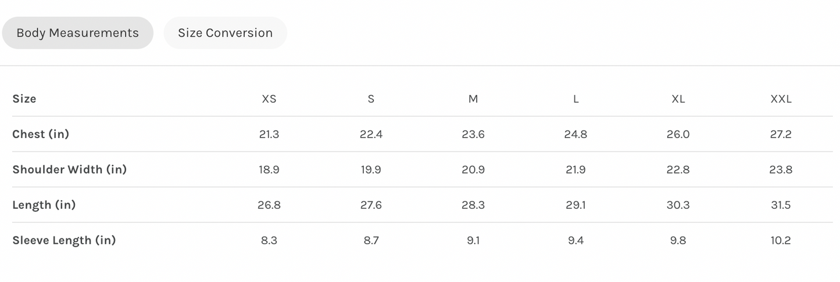The height and width of the screenshot is (282, 840).
Task: Select the Sleeve Length (in) row label
Action: pos(64,240)
